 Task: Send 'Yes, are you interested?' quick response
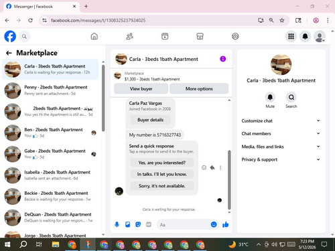162,163
